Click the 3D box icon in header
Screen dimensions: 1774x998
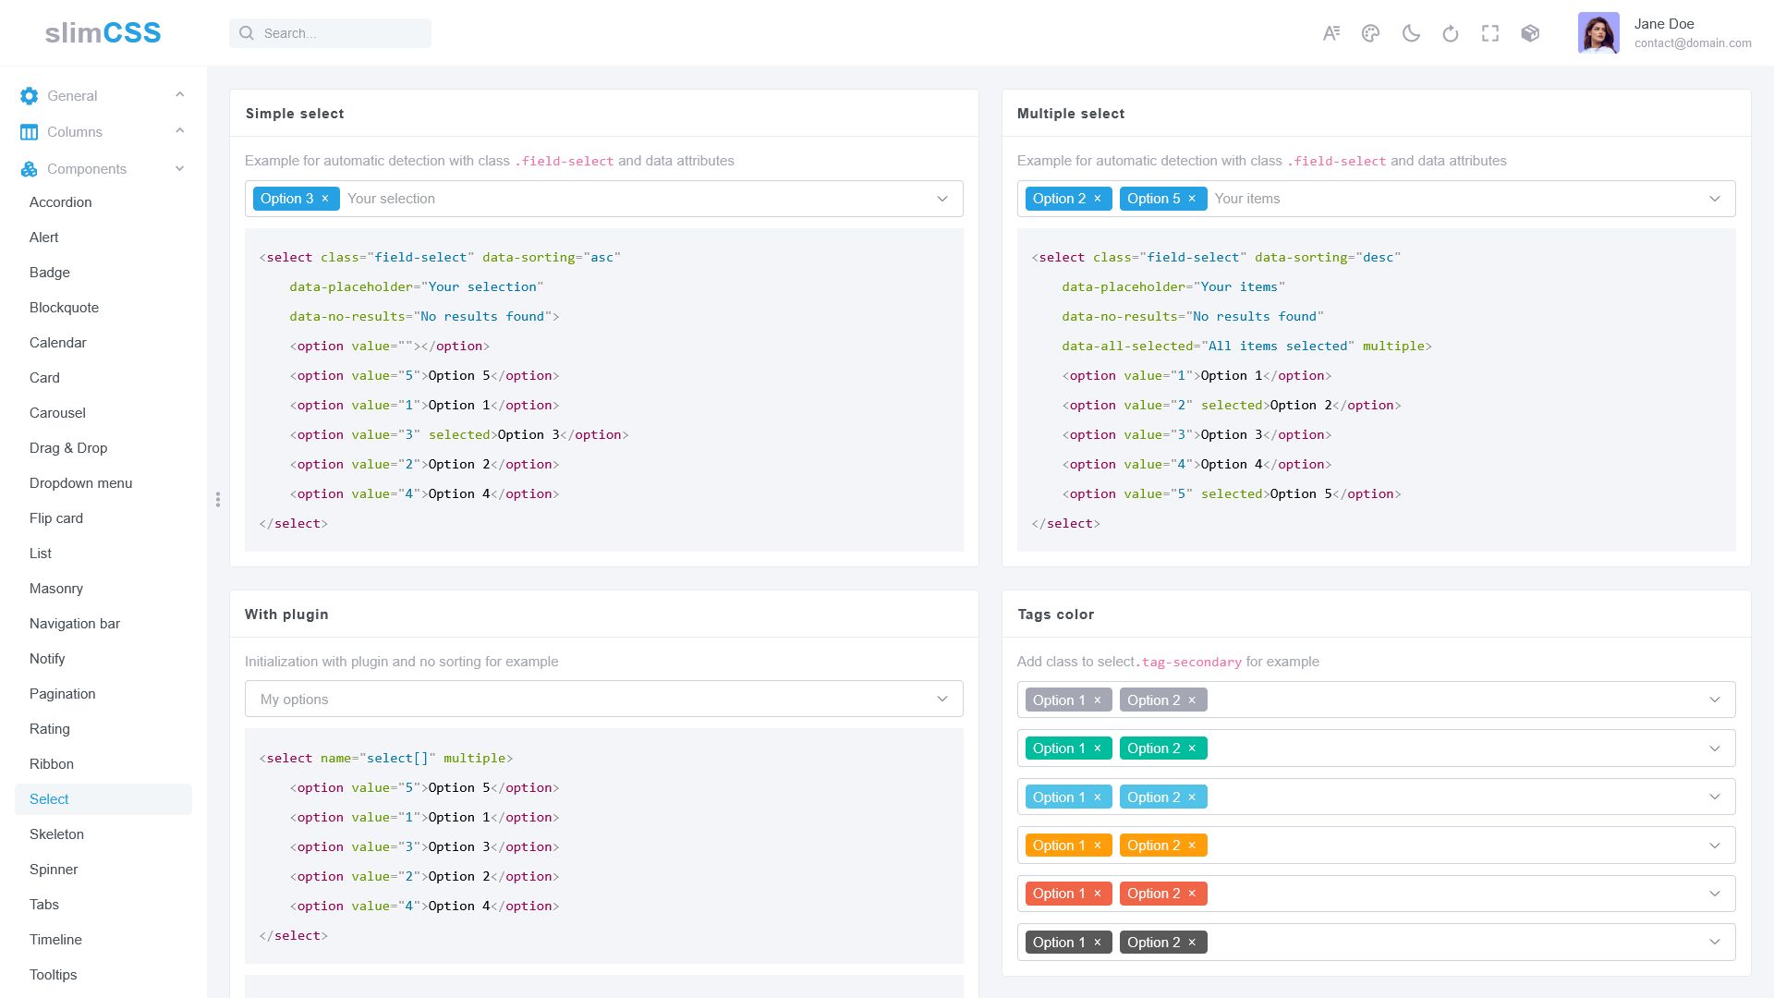point(1530,33)
